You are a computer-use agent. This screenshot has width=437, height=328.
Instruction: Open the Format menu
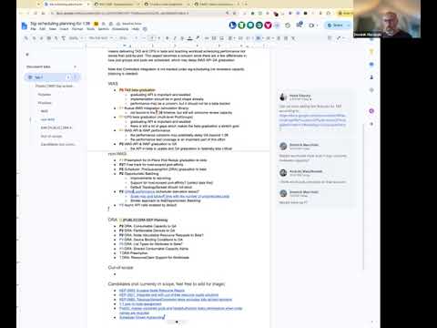(x=77, y=29)
